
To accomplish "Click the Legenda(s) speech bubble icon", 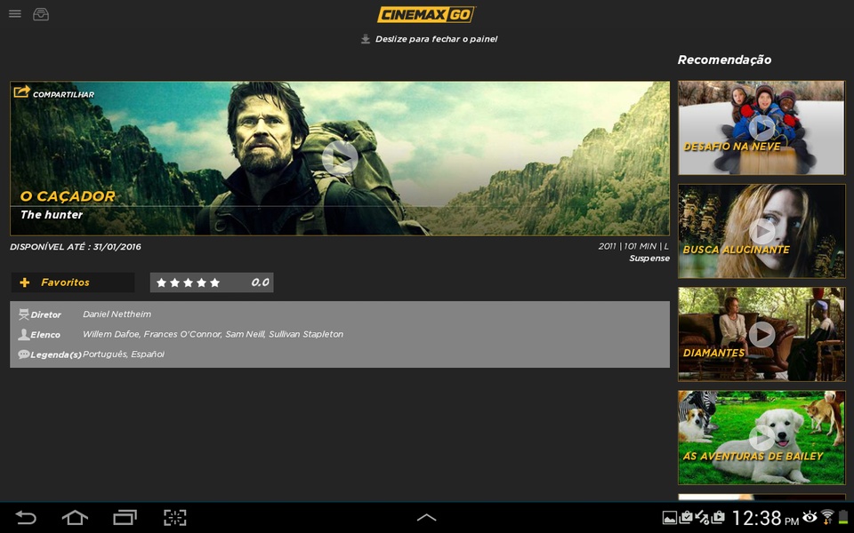I will pos(23,354).
